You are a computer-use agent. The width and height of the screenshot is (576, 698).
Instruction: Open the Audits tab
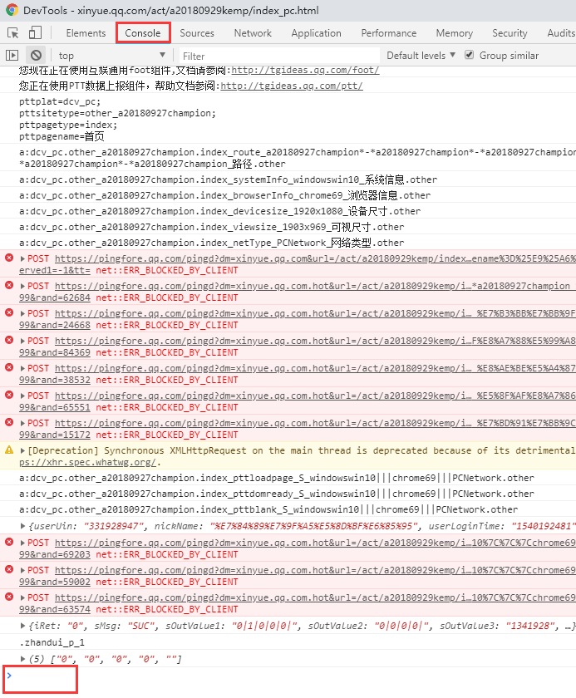point(561,33)
